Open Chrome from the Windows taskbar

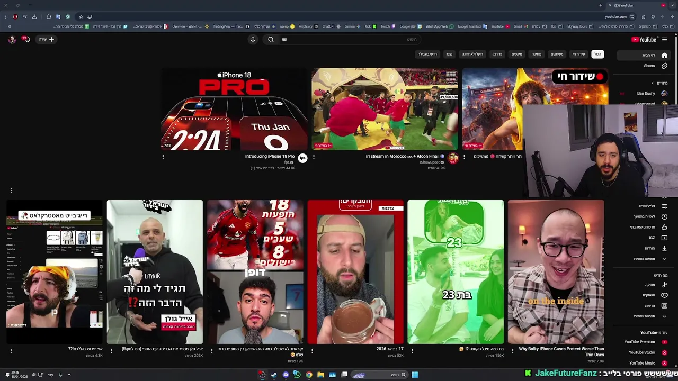pos(309,375)
